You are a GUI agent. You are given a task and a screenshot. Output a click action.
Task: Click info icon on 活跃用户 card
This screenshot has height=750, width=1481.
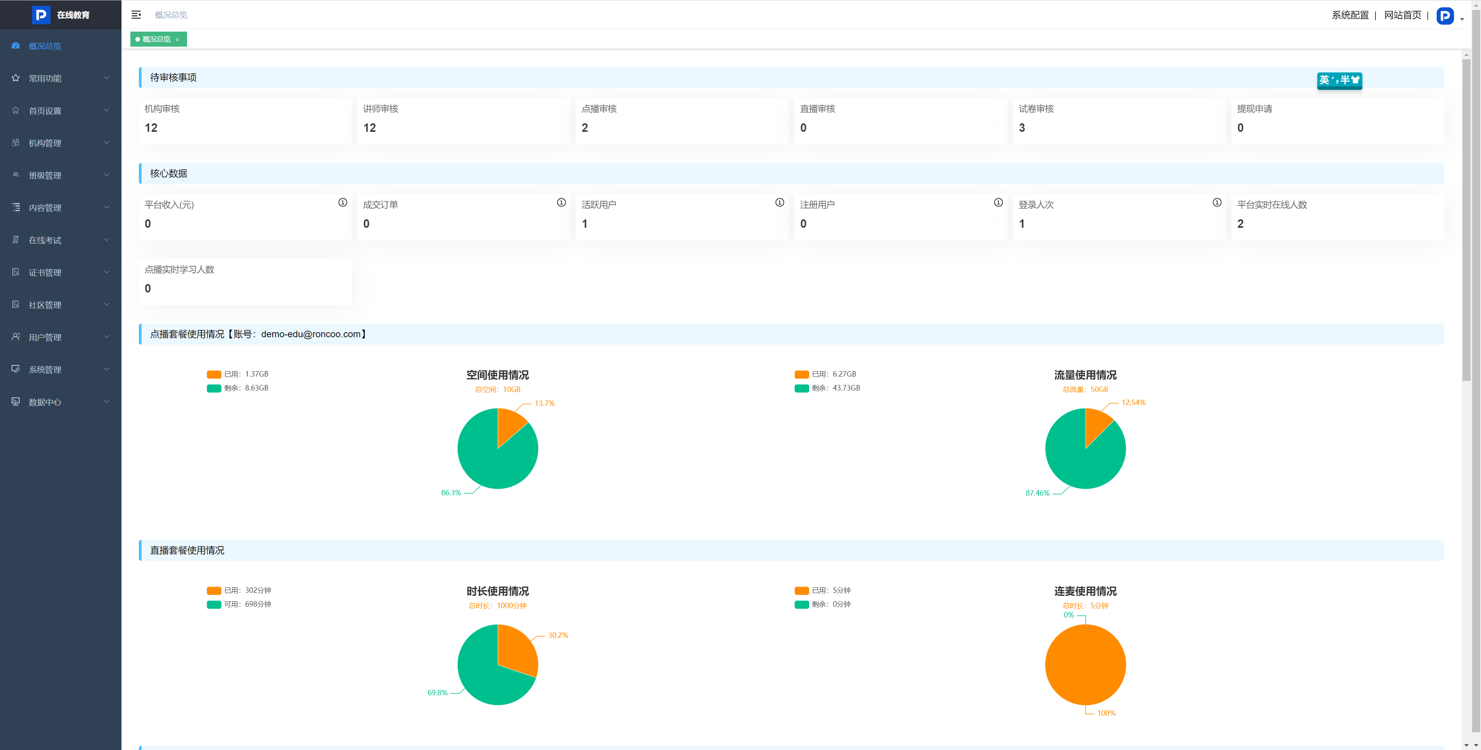tap(779, 202)
